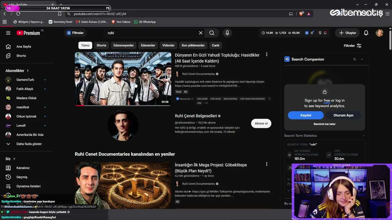Open more options for the Göbeklitepe video

[x=266, y=164]
